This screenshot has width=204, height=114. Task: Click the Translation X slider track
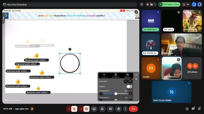116,94
